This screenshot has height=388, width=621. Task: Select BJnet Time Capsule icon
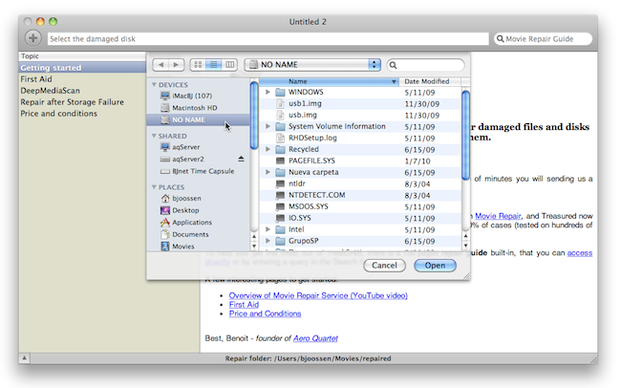[165, 171]
